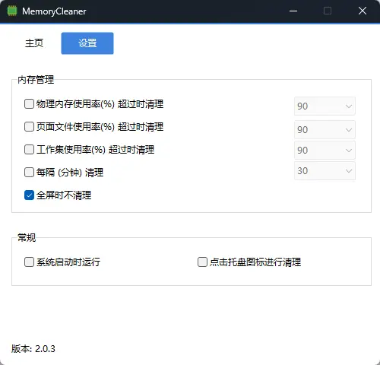Enable 系统启动时运行 checkbox

[x=29, y=262]
